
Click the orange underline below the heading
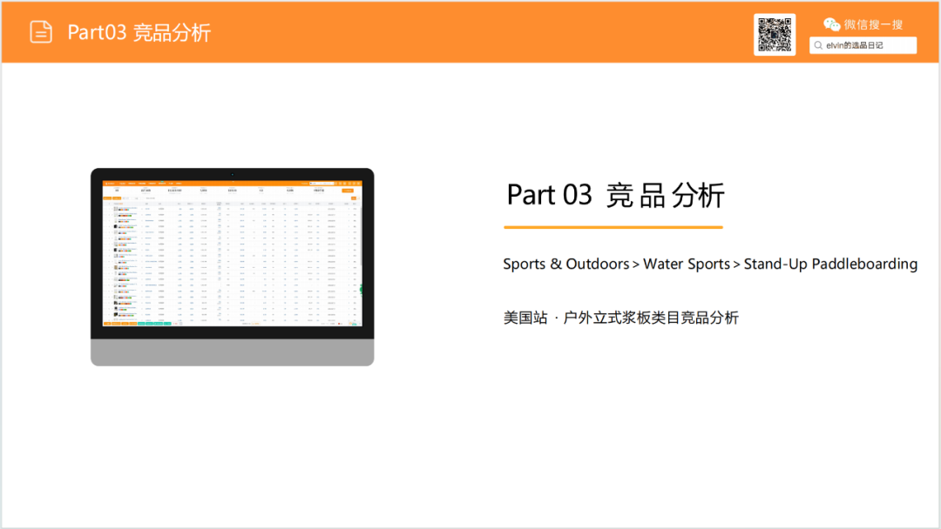(x=613, y=227)
